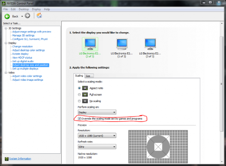Collapse the 3D Settings tree node
226x166 pixels.
click(6, 28)
